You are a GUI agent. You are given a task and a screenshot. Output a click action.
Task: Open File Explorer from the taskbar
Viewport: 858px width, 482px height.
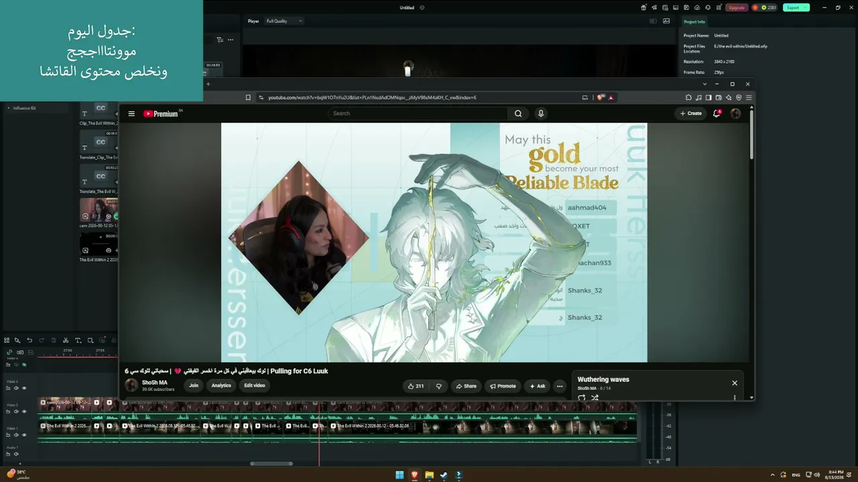tap(429, 475)
